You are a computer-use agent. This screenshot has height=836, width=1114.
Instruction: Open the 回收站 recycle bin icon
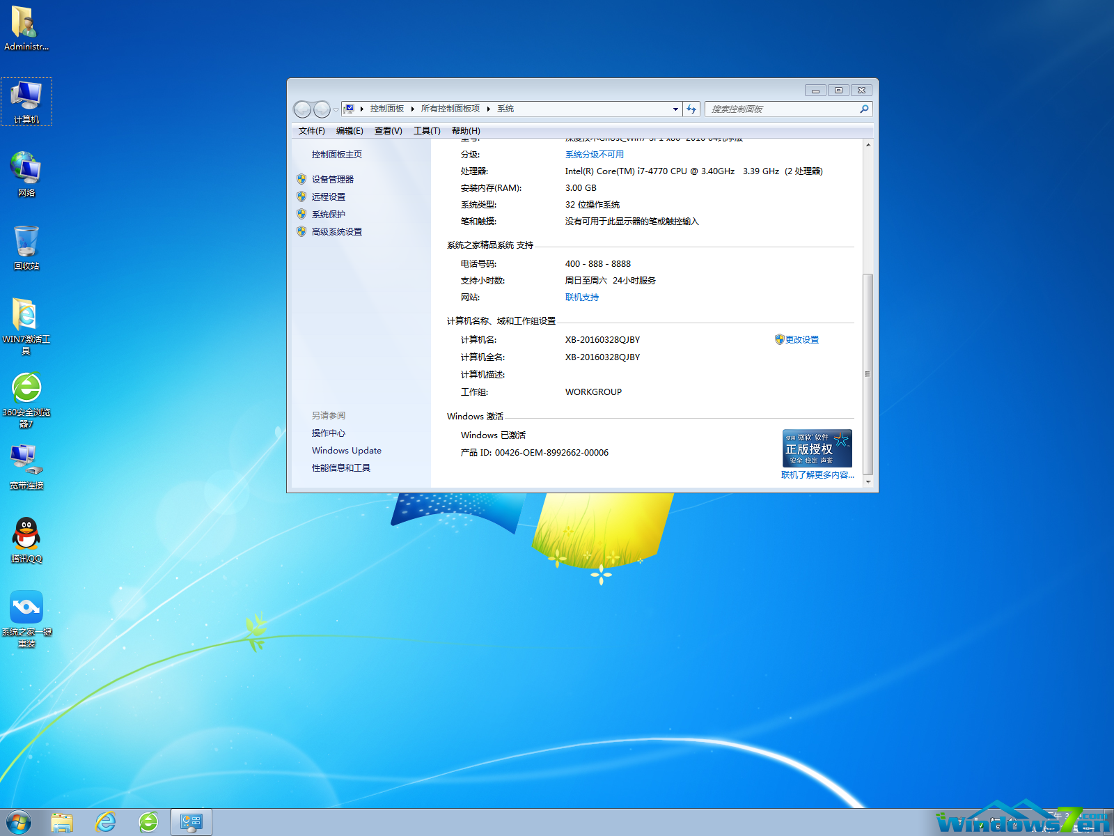pyautogui.click(x=26, y=248)
